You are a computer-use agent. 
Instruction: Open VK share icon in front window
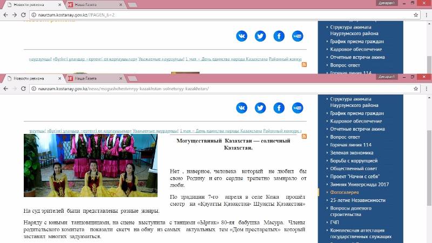241,107
